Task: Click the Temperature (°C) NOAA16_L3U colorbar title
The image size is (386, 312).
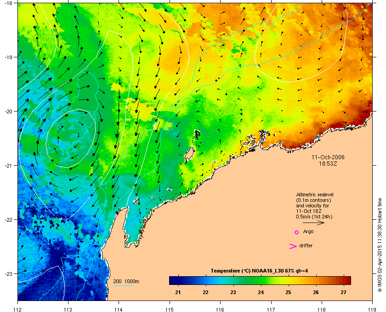Action: (x=259, y=271)
